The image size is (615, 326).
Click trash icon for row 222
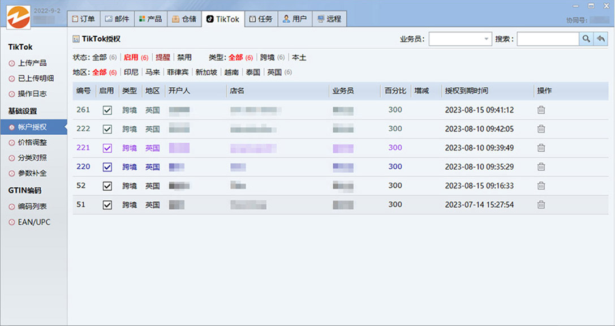click(x=541, y=128)
